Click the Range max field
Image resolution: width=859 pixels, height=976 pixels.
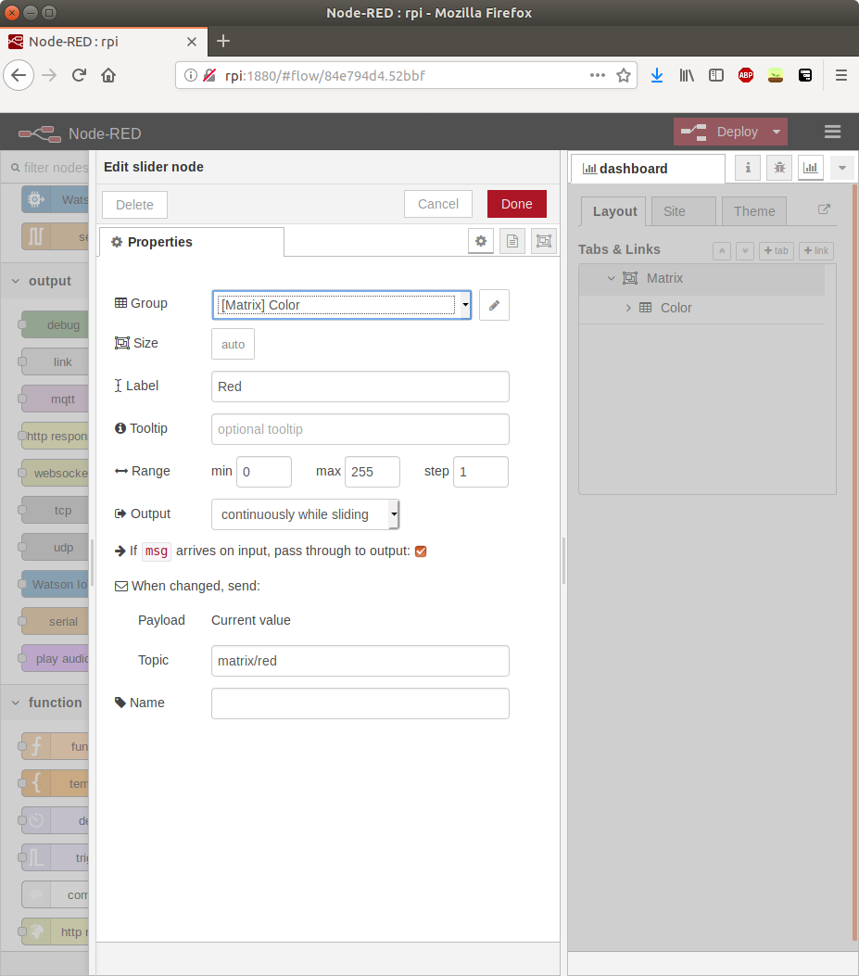[373, 472]
